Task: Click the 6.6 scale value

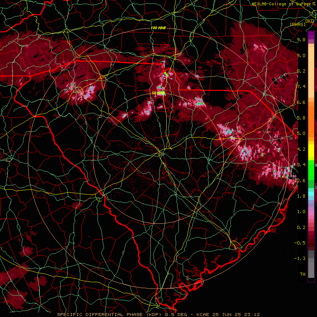Action: 301,102
